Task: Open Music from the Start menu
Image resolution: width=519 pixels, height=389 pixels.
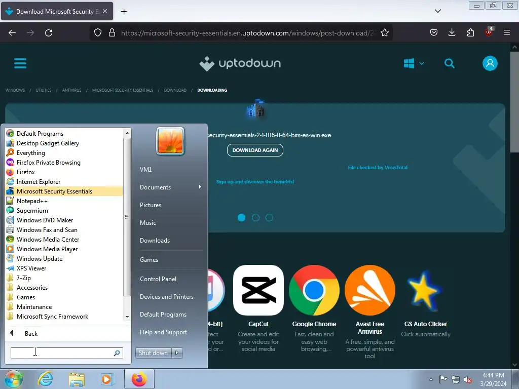Action: (x=147, y=223)
